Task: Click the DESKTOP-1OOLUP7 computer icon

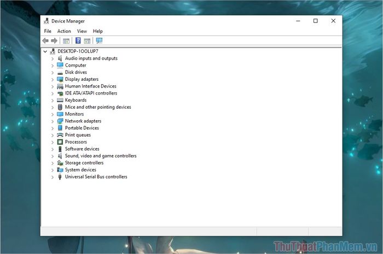Action: tap(53, 51)
